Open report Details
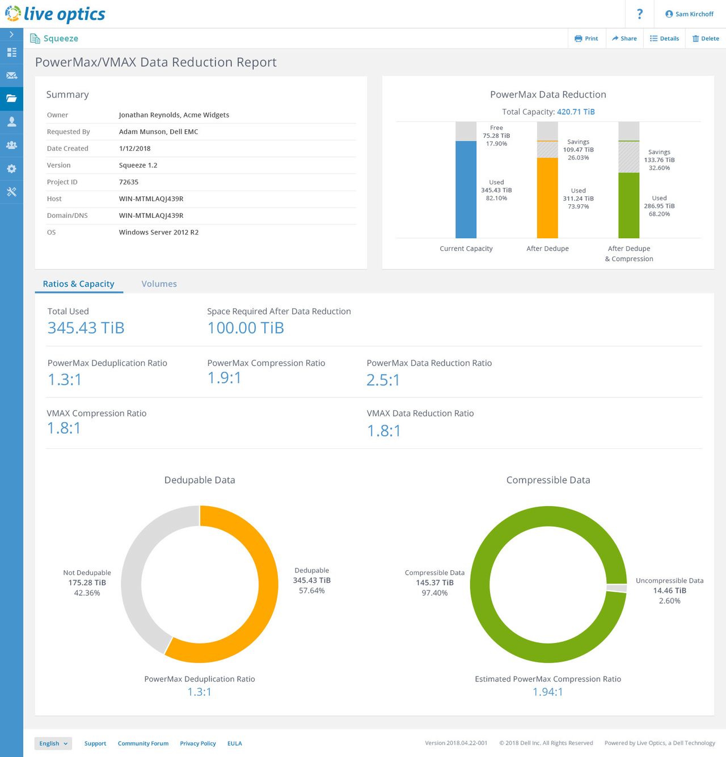The height and width of the screenshot is (757, 726). [x=664, y=39]
